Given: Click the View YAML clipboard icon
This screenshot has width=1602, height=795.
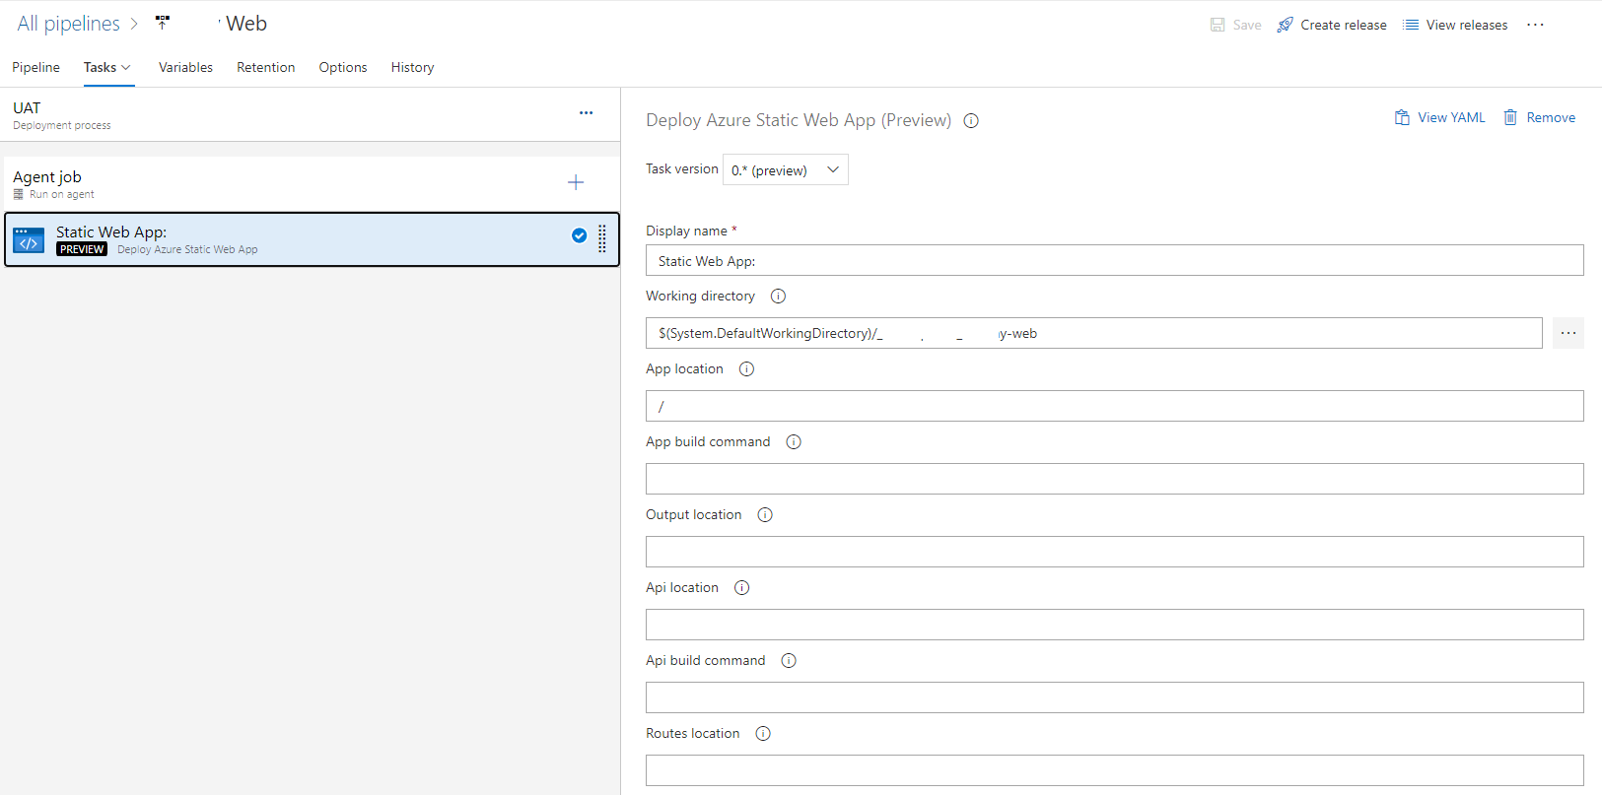Looking at the screenshot, I should [x=1402, y=117].
